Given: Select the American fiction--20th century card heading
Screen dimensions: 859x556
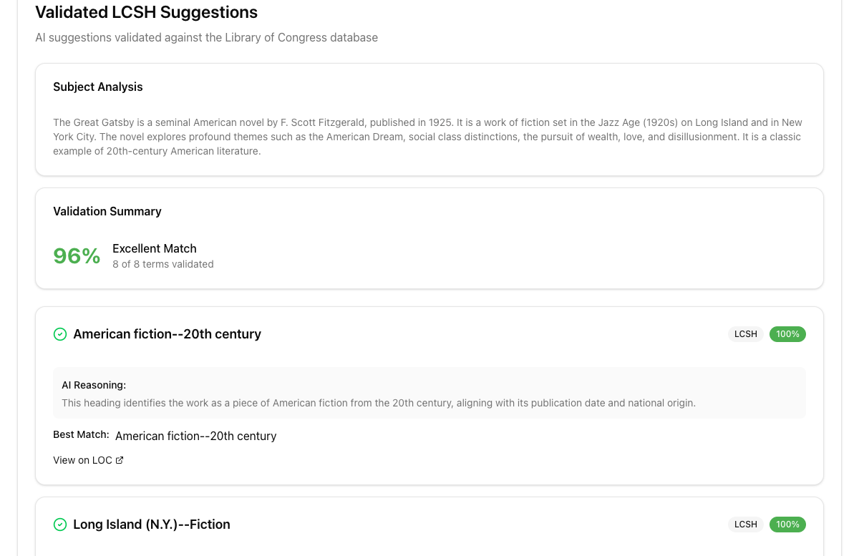Looking at the screenshot, I should point(167,334).
